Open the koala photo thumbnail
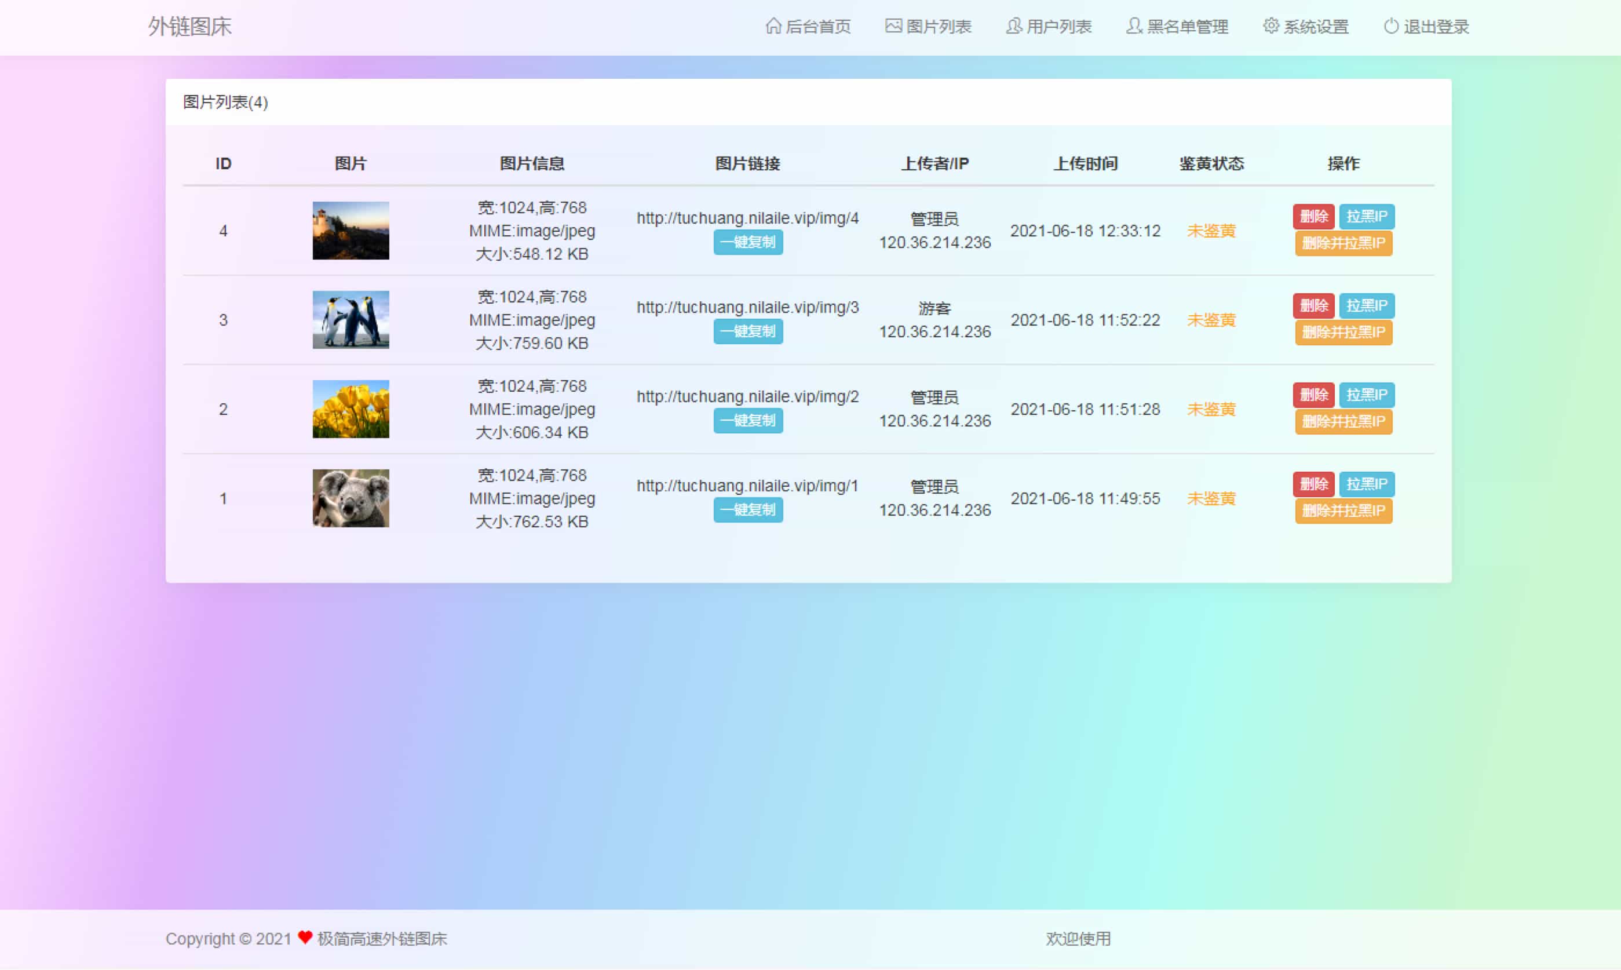This screenshot has height=970, width=1621. [x=350, y=498]
